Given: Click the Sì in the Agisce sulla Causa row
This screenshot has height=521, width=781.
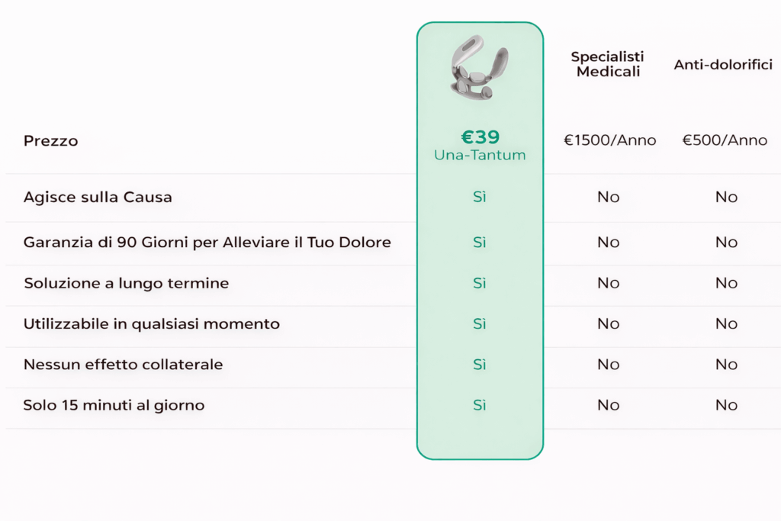Looking at the screenshot, I should click(479, 197).
